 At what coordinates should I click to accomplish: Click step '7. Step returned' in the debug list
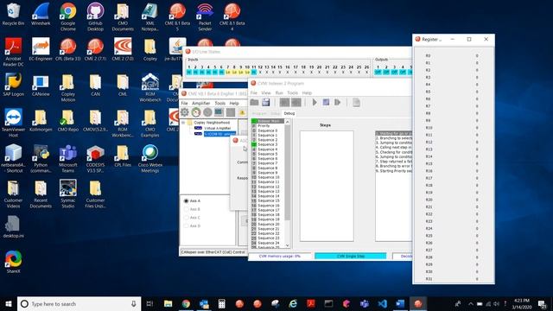pos(393,162)
